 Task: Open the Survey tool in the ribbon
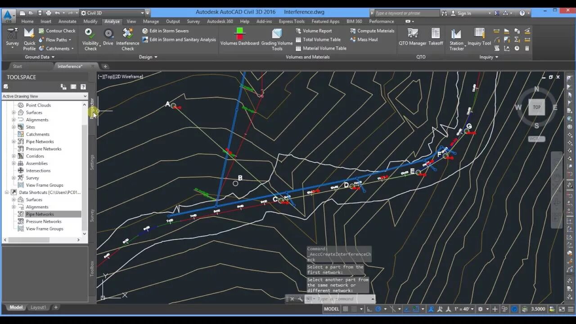(x=12, y=37)
